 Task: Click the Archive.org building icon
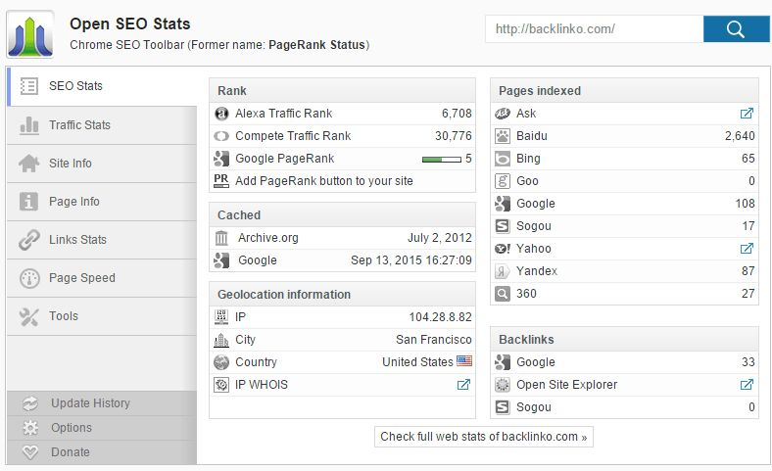coord(221,238)
